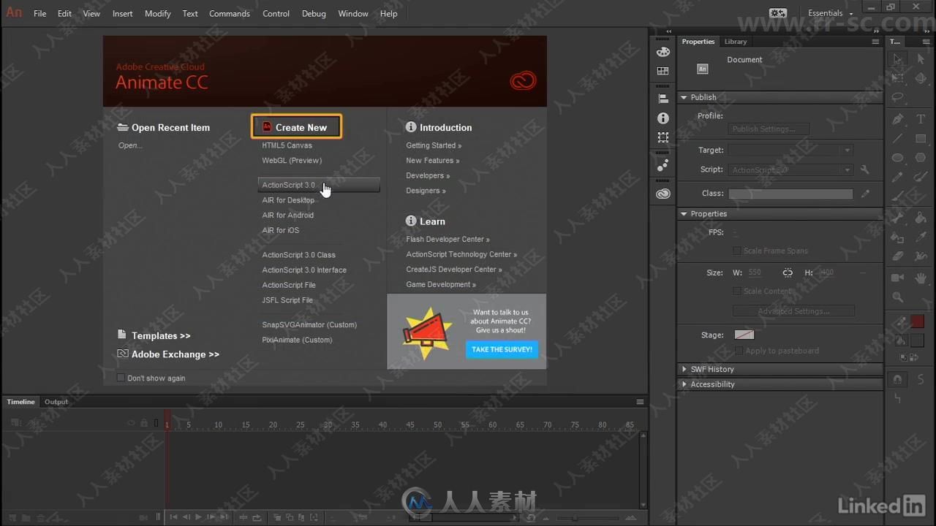
Task: Select the Zoom magnifier tool
Action: point(898,297)
